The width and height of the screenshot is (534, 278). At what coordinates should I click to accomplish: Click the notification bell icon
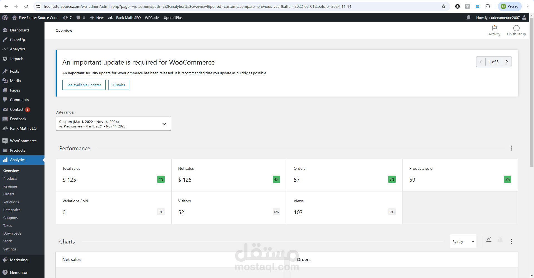pos(469,18)
